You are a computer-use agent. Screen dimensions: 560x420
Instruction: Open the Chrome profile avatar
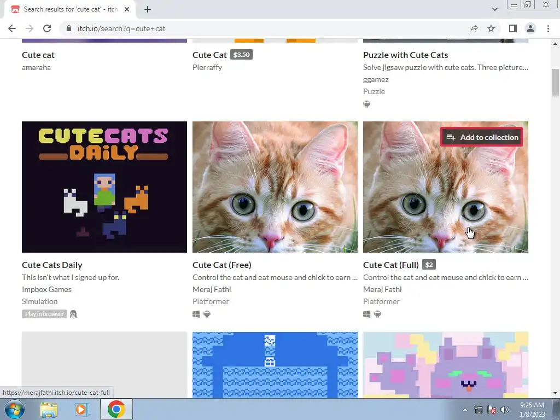click(530, 28)
